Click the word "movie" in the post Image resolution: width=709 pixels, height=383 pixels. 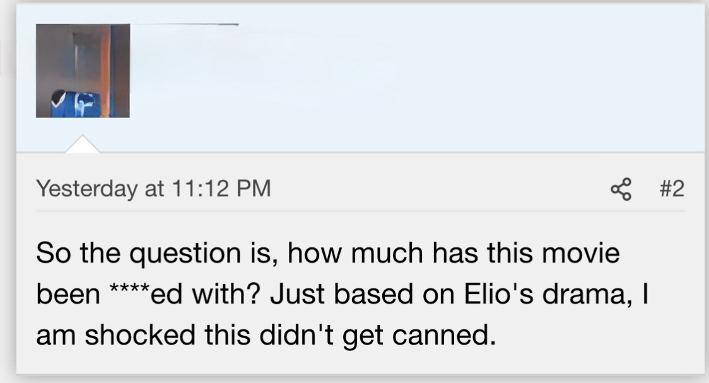click(585, 254)
